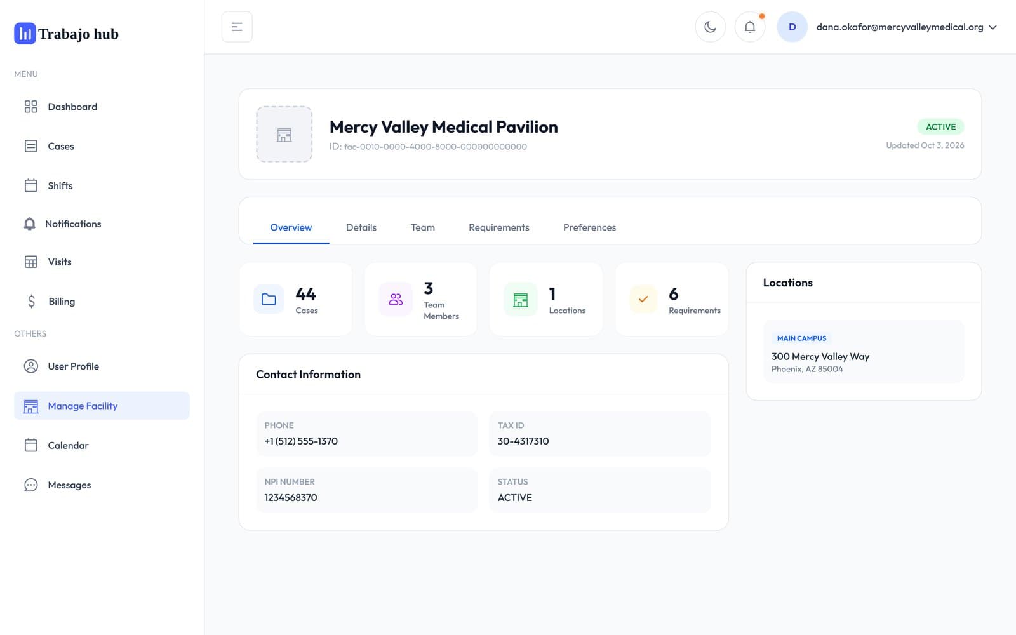Click the User Profile person icon
The height and width of the screenshot is (635, 1016).
pos(30,366)
